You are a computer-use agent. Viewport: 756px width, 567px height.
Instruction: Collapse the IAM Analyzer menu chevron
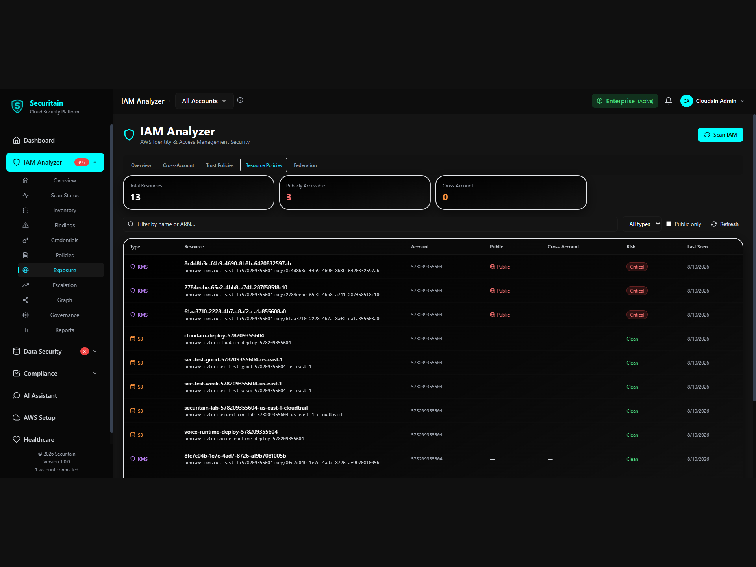[x=95, y=162]
